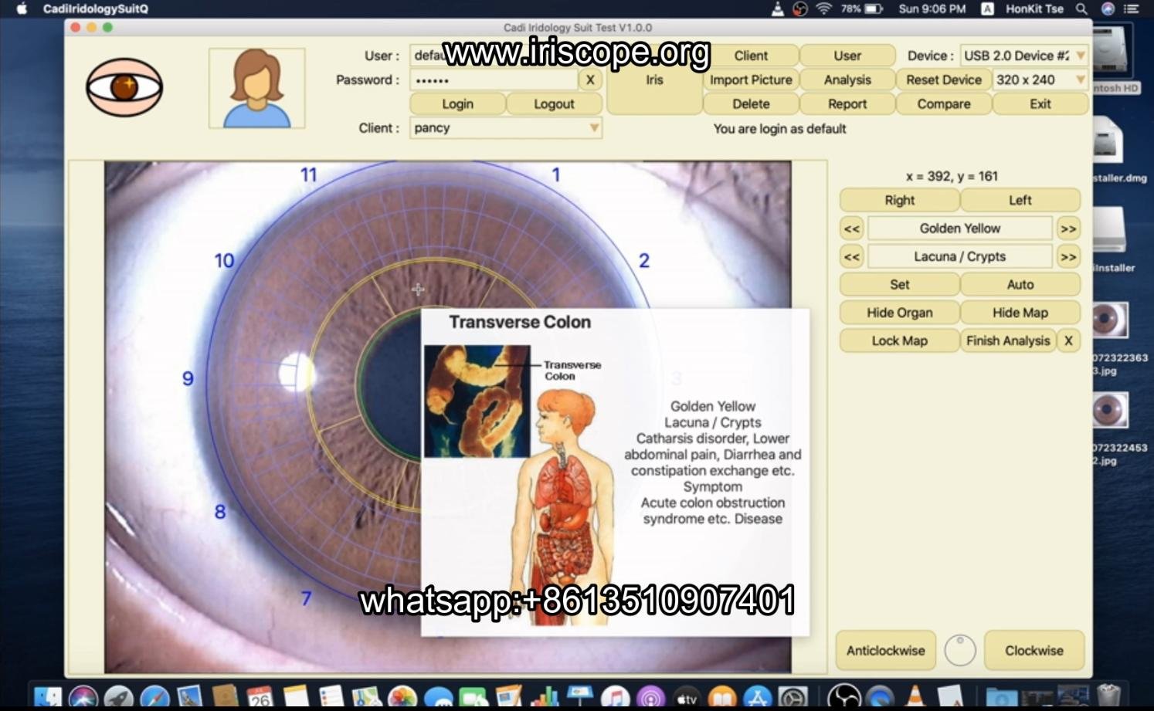1154x711 pixels.
Task: Click the eye logo icon
Action: 124,87
